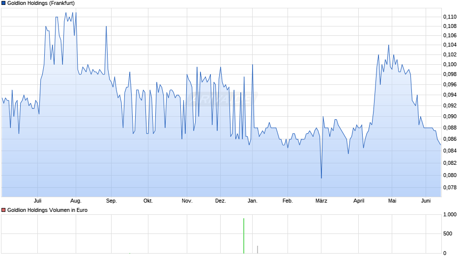Click the red Volumen legend swatch
Image resolution: width=462 pixels, height=258 pixels.
(3, 210)
